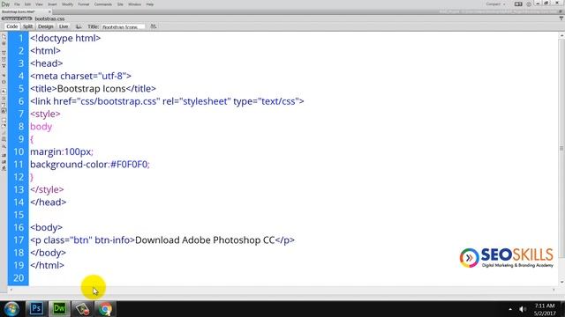Click the Format Source Code icon in coding toolbar

(4, 168)
